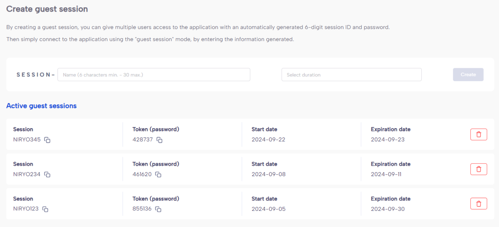Screen dimensions: 499x227
Task: Click the expiration date 2024-09-30
Action: [x=387, y=209]
